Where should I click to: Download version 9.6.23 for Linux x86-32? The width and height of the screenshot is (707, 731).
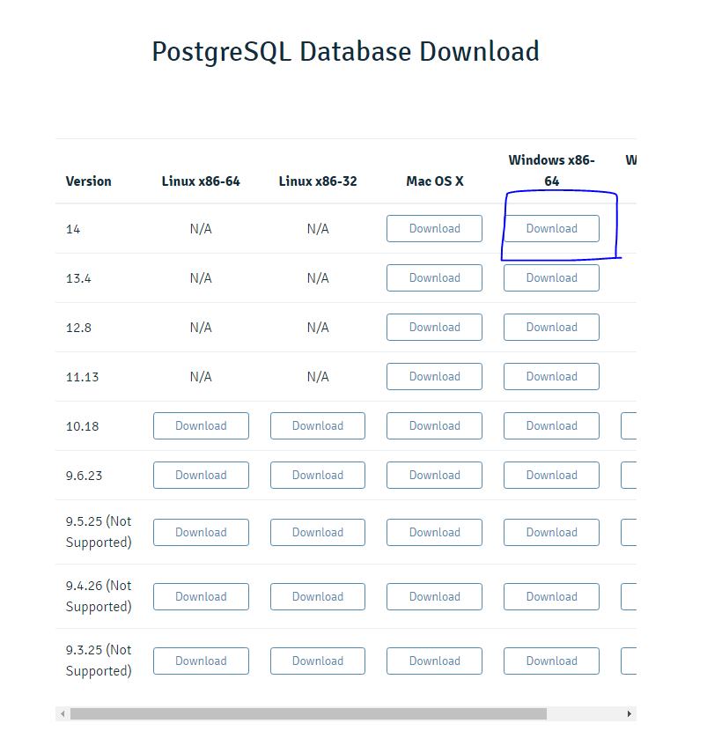[318, 475]
